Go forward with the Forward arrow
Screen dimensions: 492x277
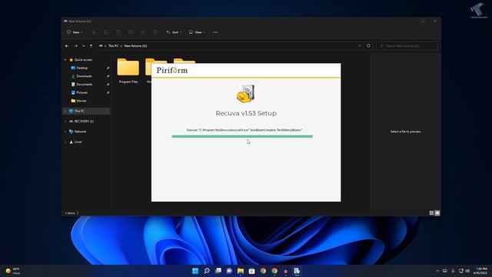point(75,46)
